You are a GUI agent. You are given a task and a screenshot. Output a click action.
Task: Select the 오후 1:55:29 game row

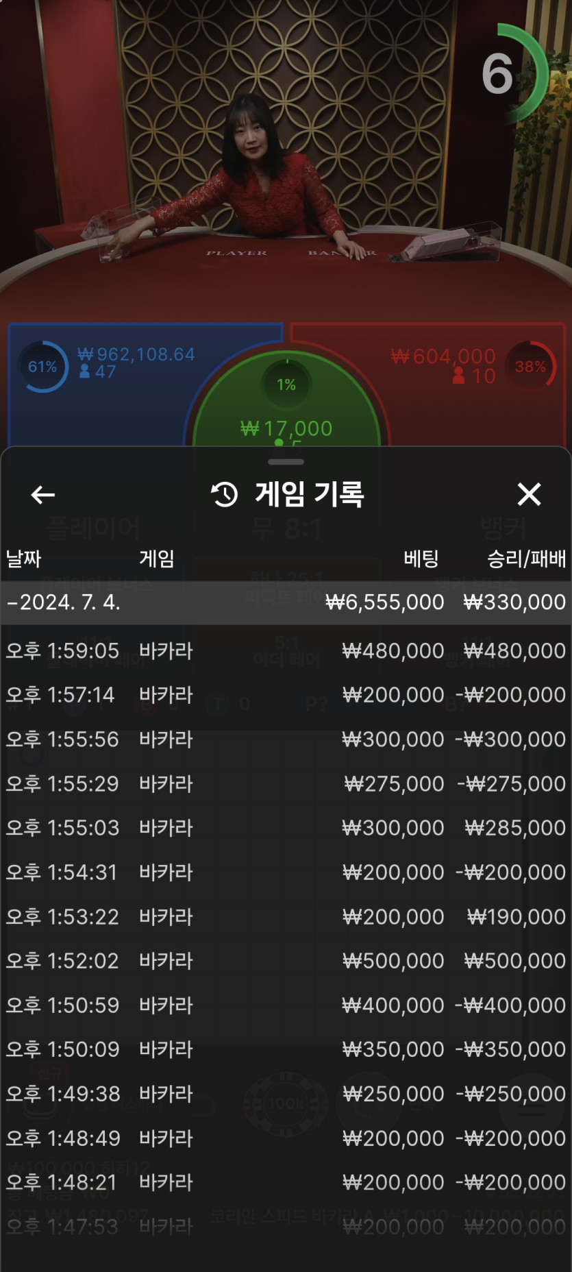click(x=286, y=783)
